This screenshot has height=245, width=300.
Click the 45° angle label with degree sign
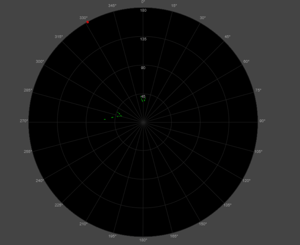point(227,37)
